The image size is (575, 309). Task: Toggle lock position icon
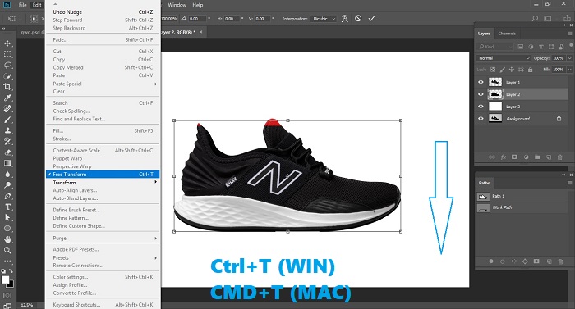[x=512, y=70]
